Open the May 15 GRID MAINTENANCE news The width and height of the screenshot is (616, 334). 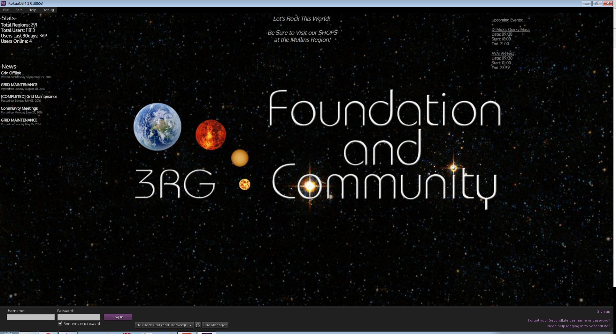coord(19,120)
